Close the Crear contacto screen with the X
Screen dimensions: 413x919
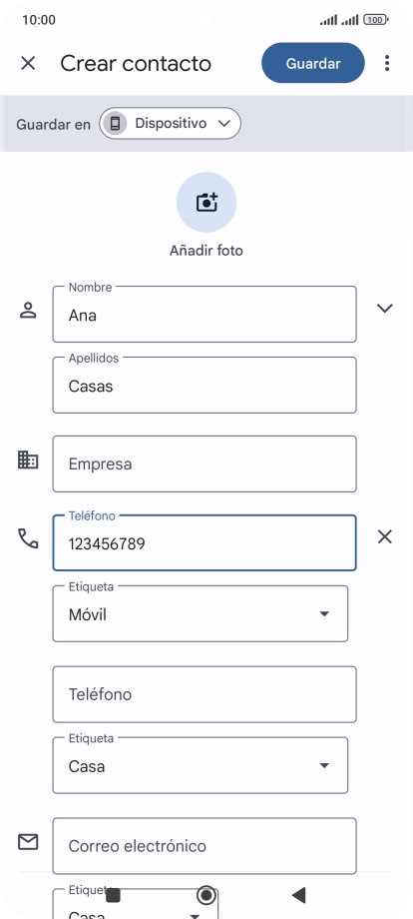28,63
